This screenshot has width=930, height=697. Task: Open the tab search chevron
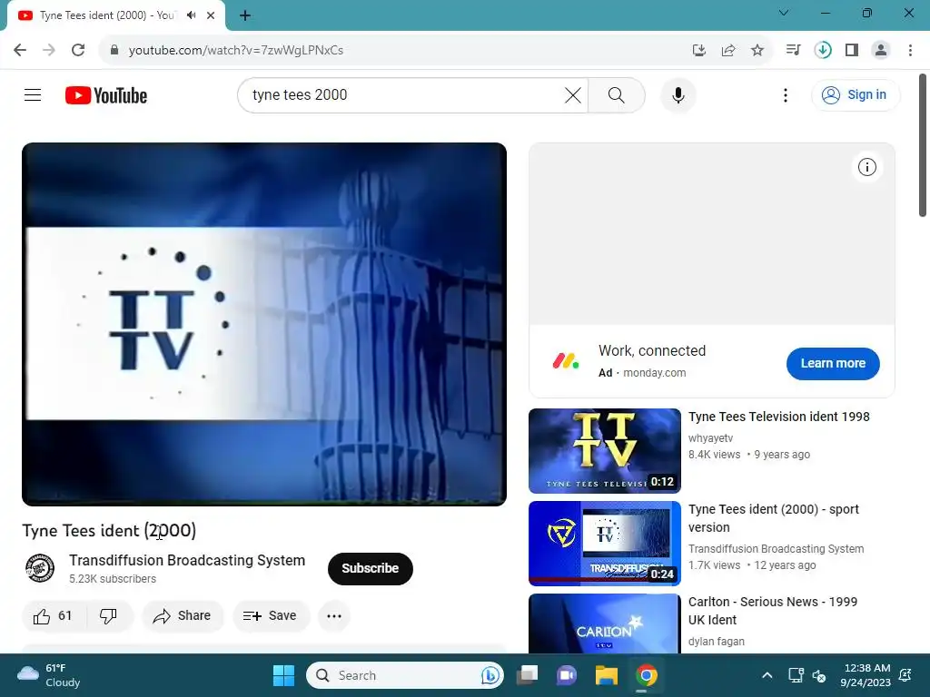click(x=784, y=13)
